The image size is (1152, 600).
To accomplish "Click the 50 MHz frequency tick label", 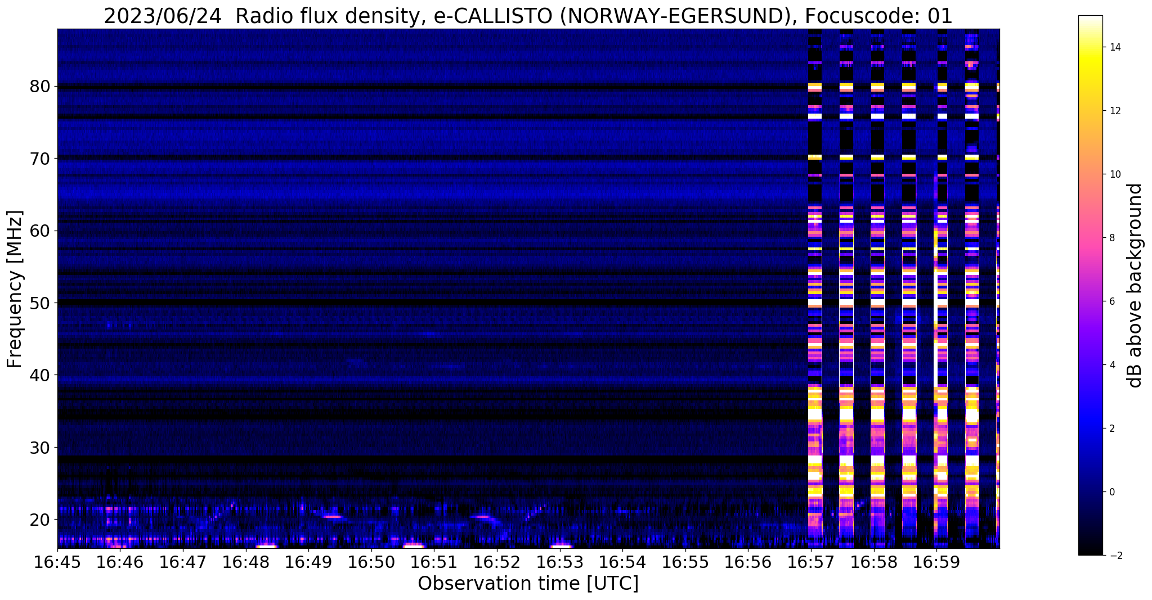I will 41,303.
